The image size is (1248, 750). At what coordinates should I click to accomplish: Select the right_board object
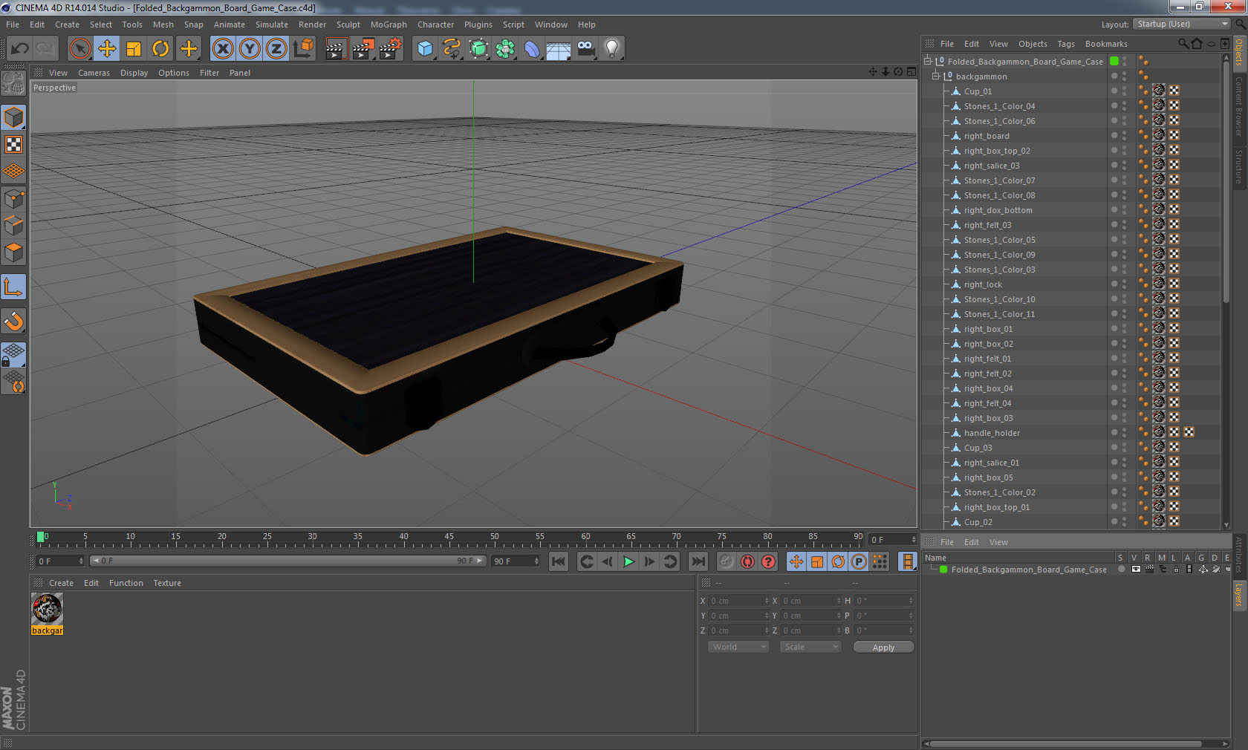tap(987, 136)
